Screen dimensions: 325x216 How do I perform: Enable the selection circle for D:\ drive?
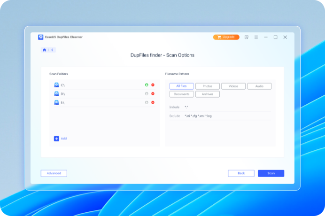[x=147, y=93]
